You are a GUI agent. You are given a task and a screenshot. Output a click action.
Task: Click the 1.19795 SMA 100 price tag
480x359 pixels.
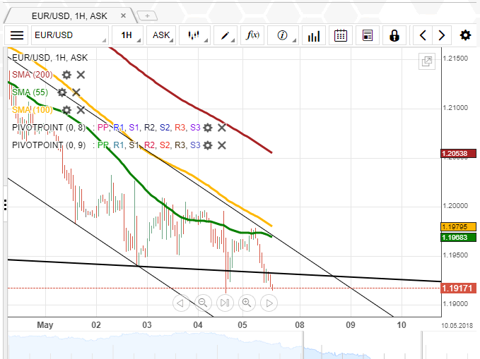coord(458,226)
